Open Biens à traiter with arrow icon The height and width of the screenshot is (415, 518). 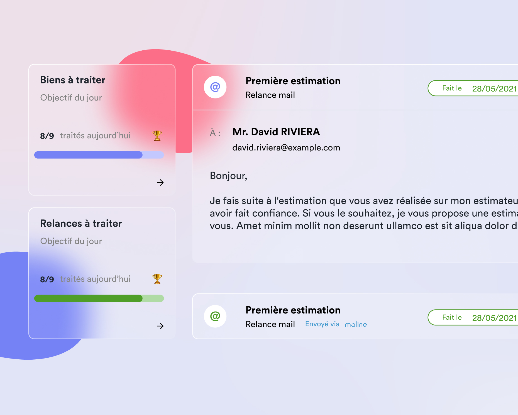pos(160,182)
